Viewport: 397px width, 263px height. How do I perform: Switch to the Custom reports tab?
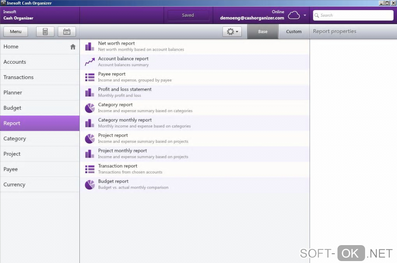click(294, 32)
